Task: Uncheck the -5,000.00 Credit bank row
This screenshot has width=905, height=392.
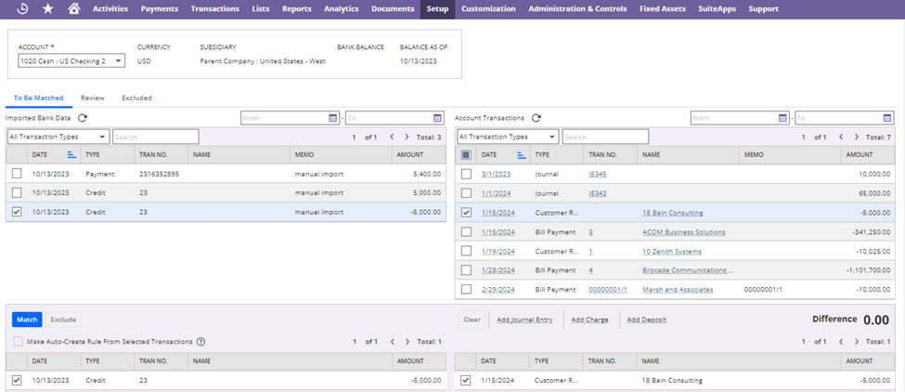Action: [x=17, y=212]
